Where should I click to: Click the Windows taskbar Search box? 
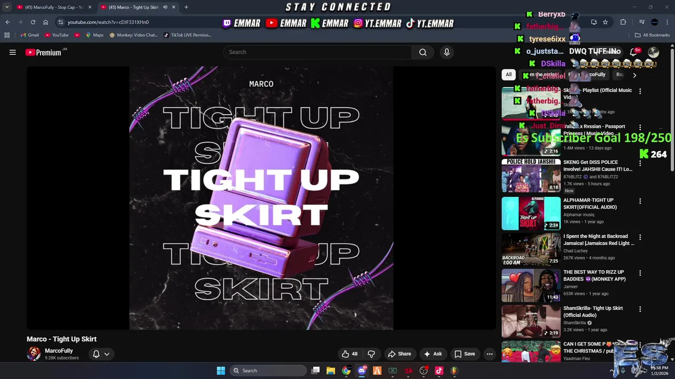[x=269, y=371]
